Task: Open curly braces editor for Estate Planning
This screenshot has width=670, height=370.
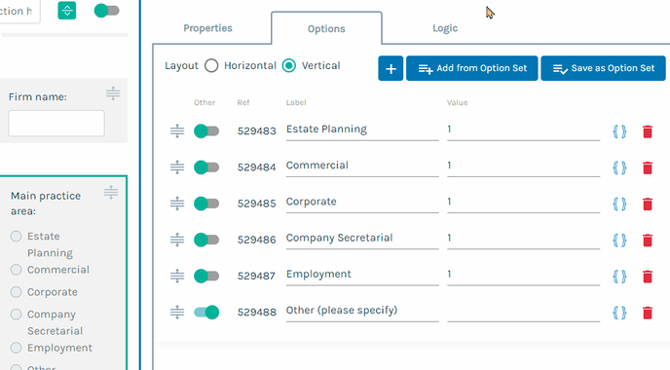Action: coord(619,131)
